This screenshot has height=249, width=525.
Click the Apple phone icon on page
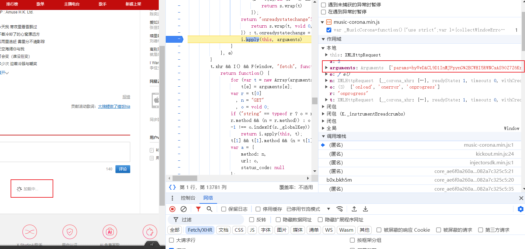155,100
